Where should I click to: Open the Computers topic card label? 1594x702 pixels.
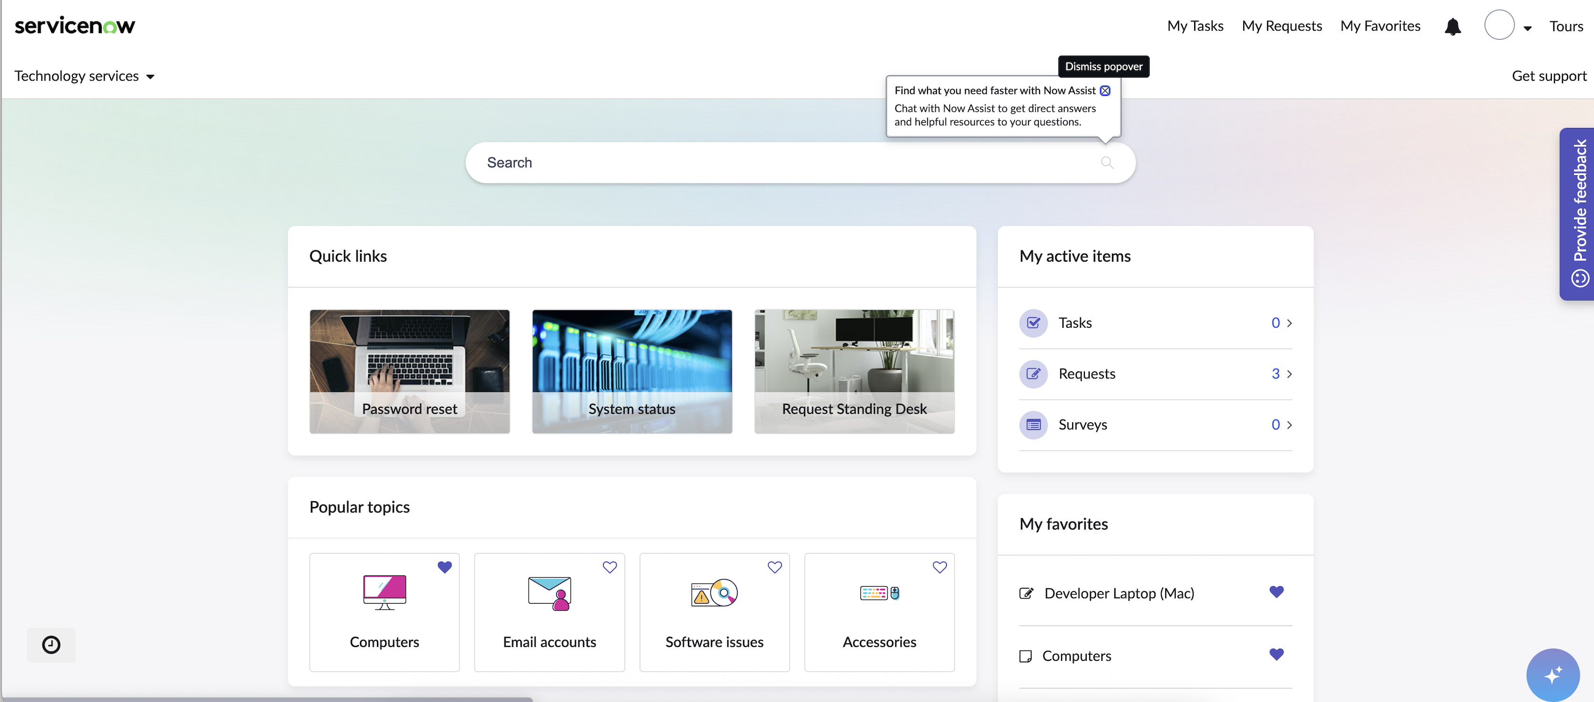384,642
